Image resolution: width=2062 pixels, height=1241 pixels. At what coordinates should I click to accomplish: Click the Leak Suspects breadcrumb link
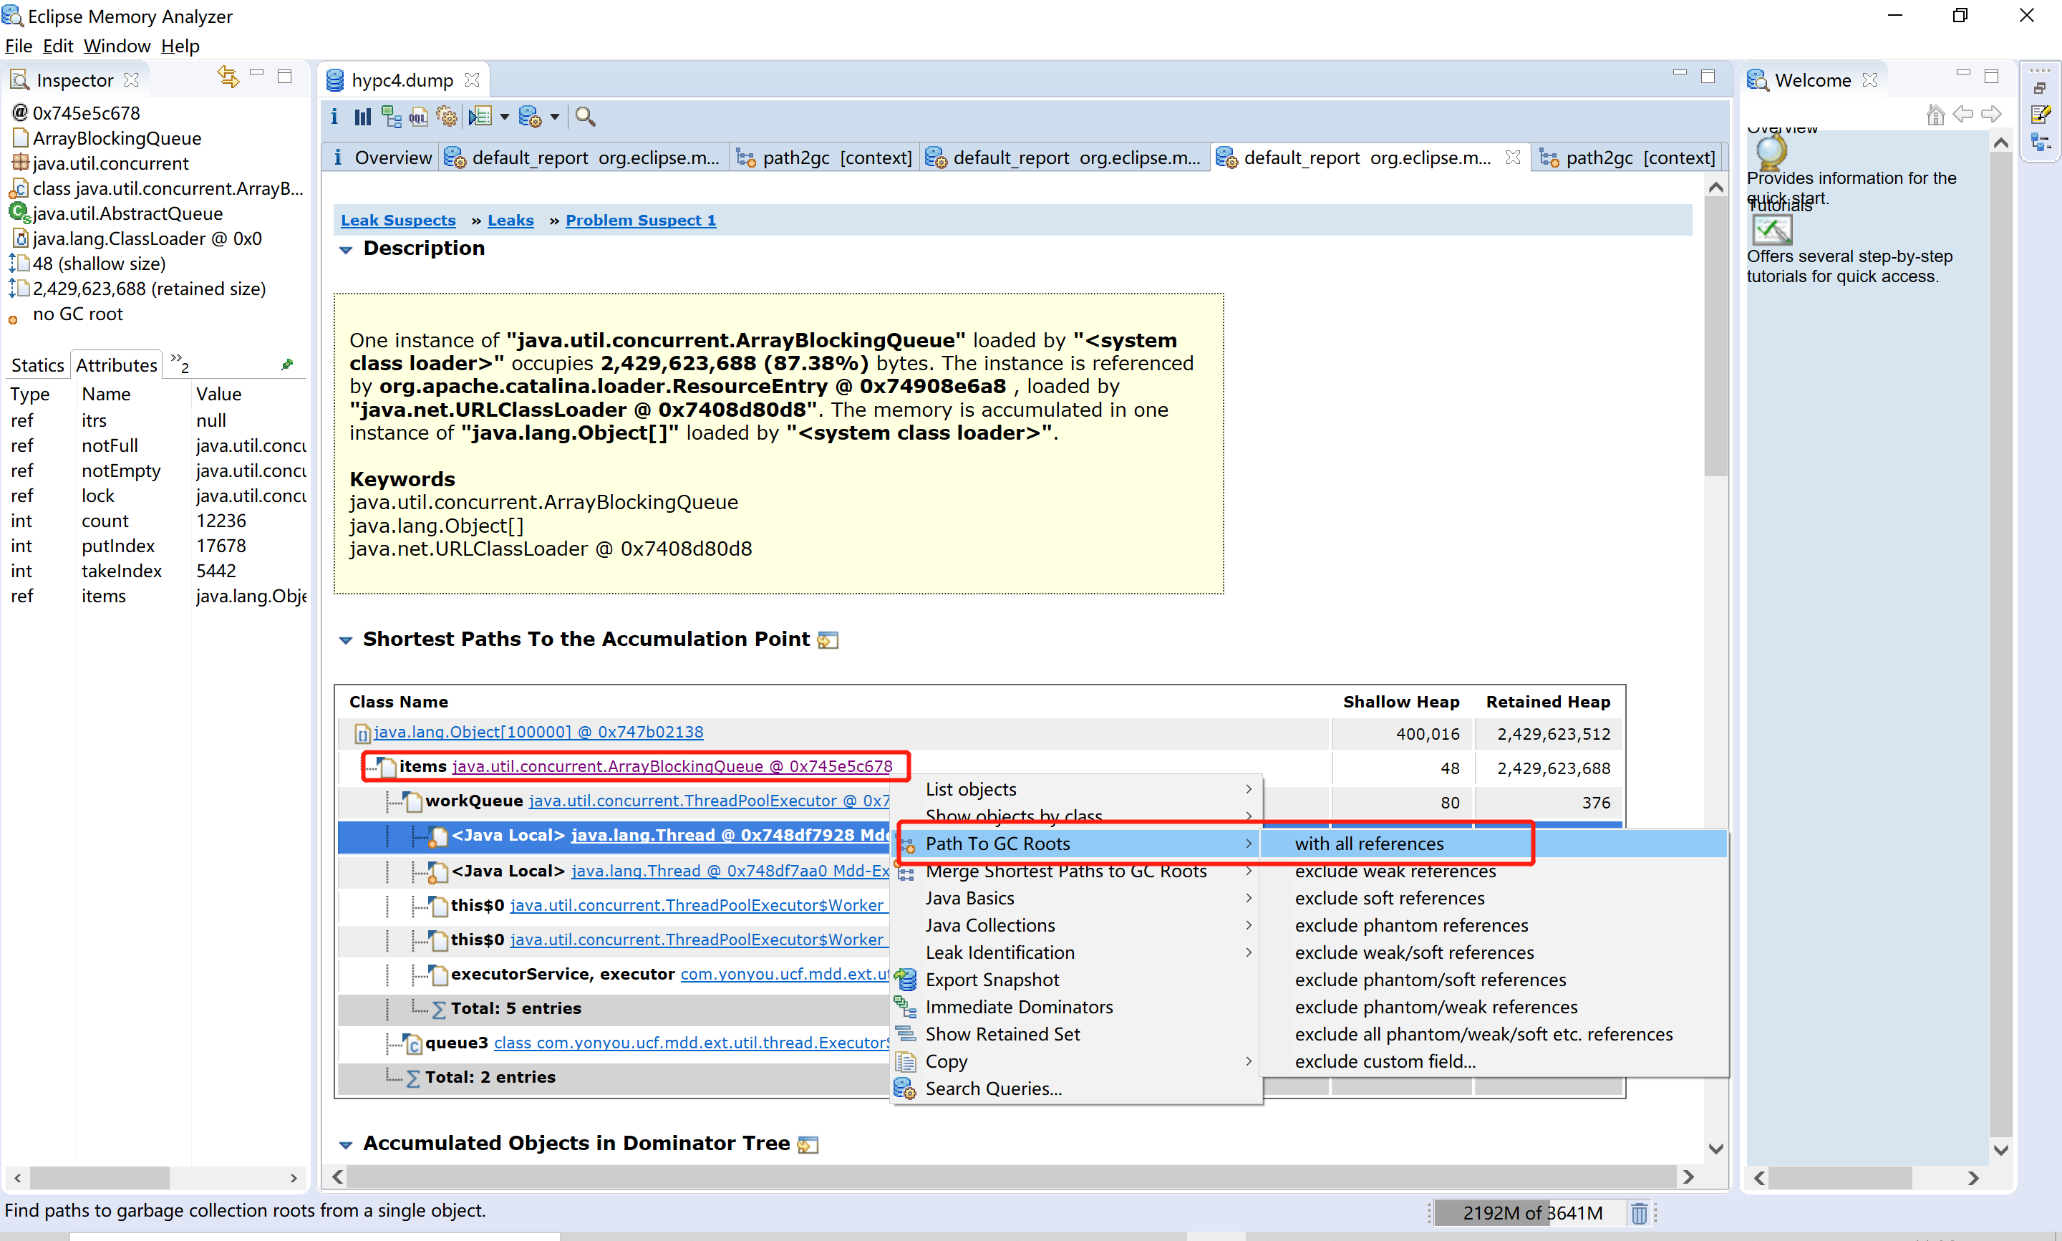(x=398, y=220)
